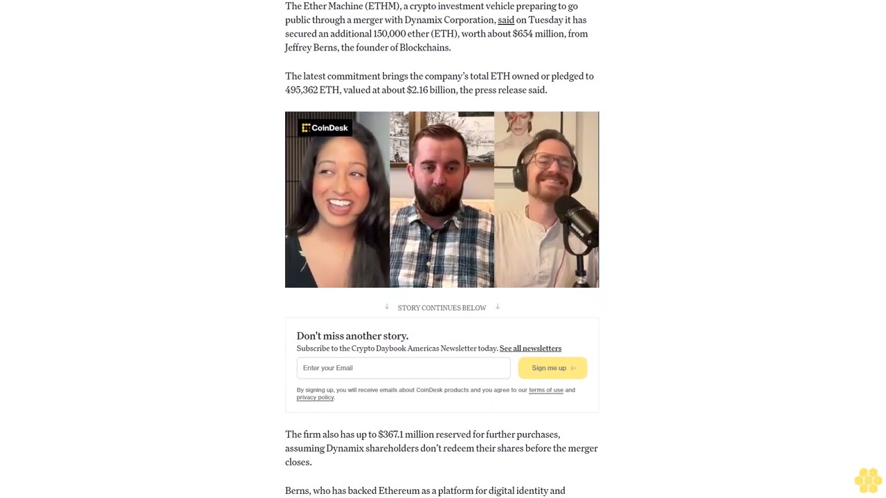
Task: Click the arrow icon inside Sign me up
Action: [573, 368]
